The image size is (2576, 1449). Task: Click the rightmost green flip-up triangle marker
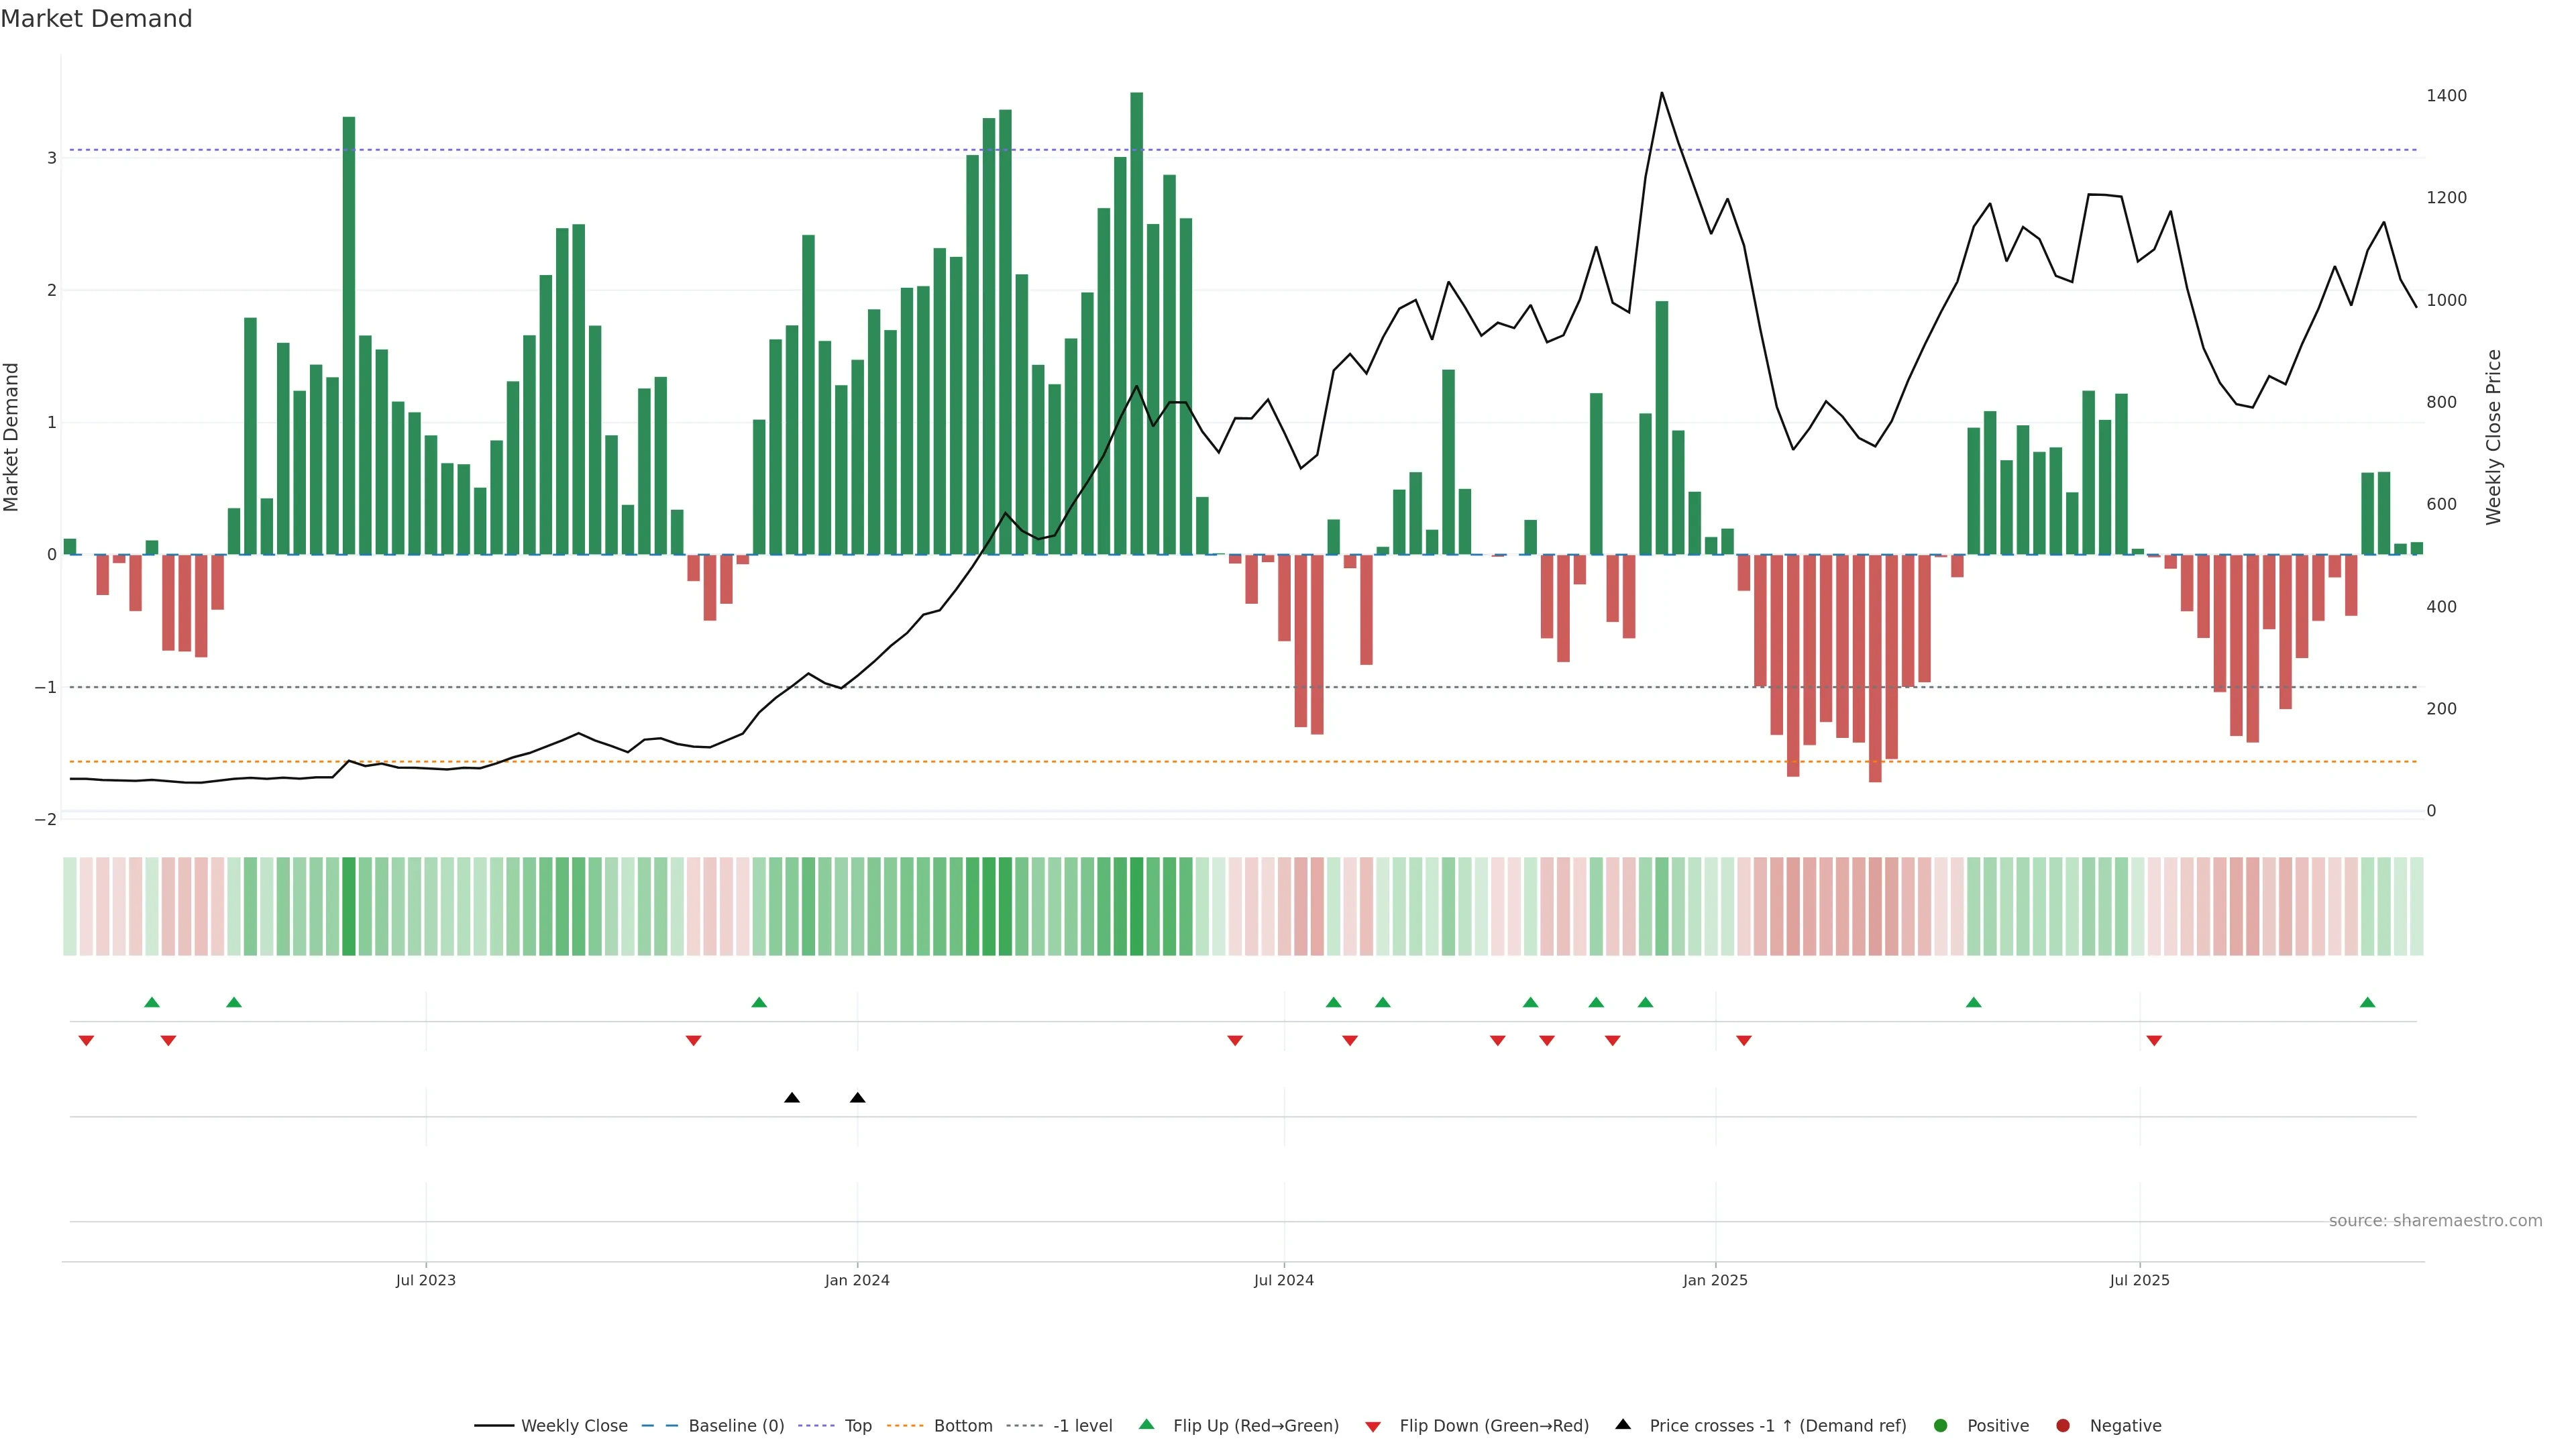click(2367, 1003)
